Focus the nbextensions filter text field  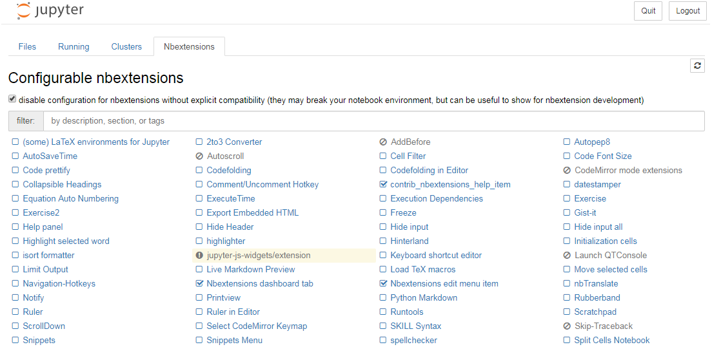click(x=373, y=121)
